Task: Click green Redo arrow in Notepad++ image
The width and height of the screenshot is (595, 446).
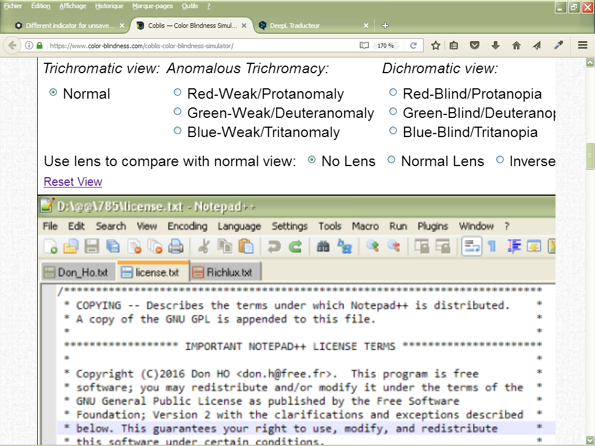Action: coord(295,246)
